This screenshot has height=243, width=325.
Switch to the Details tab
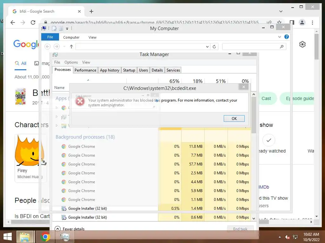coord(157,70)
